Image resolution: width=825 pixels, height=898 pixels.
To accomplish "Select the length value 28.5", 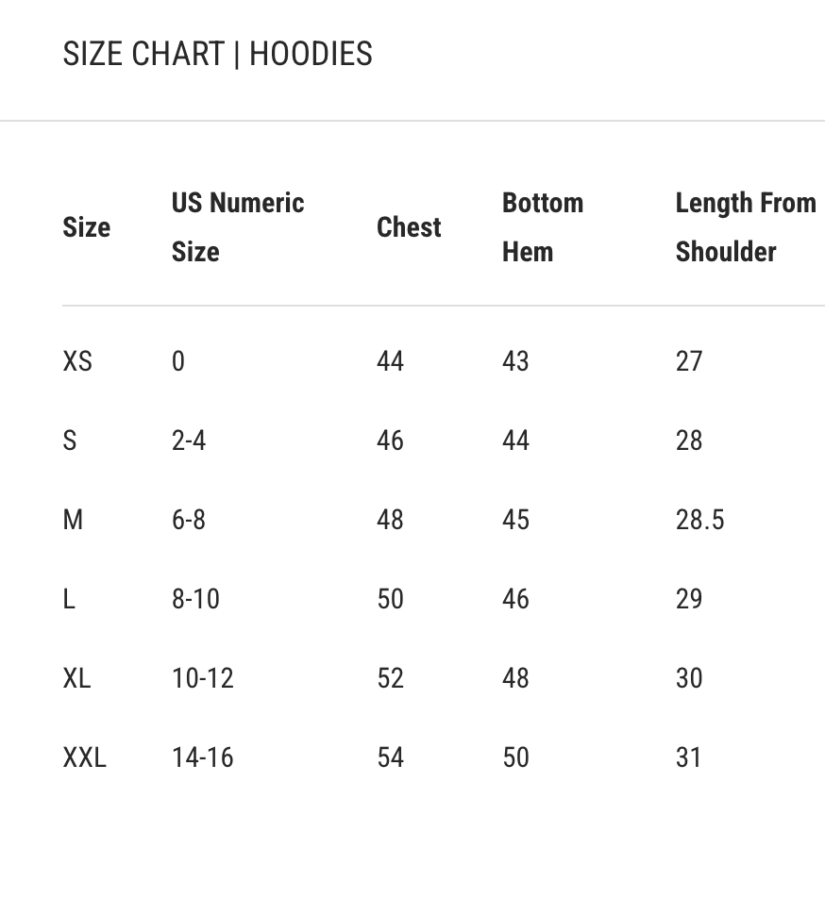I will tap(699, 520).
